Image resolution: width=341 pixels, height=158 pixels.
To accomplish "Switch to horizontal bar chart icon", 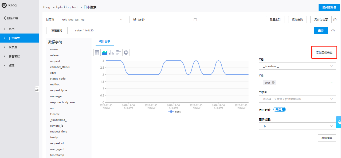I will [119, 52].
